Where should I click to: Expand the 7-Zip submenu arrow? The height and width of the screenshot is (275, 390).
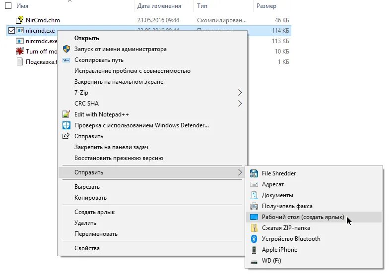[x=240, y=93]
